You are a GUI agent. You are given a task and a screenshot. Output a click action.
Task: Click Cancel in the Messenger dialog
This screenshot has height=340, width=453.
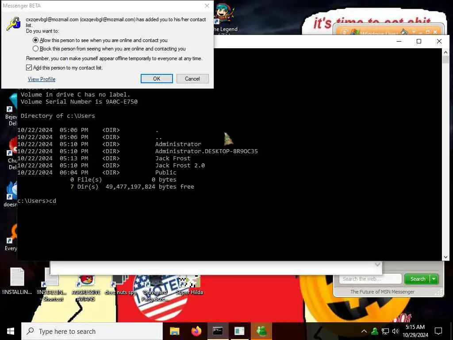click(192, 79)
